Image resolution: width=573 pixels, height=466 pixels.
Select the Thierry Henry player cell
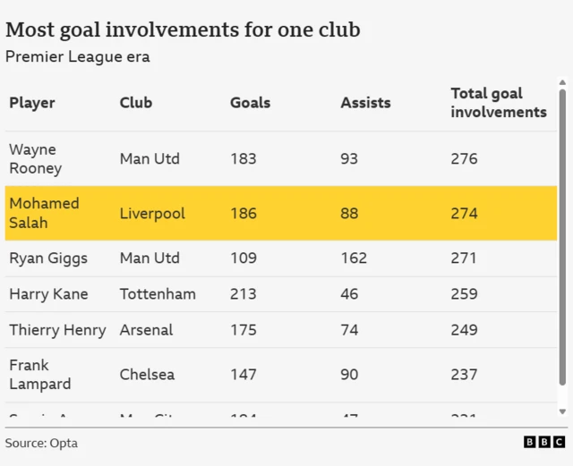(57, 330)
